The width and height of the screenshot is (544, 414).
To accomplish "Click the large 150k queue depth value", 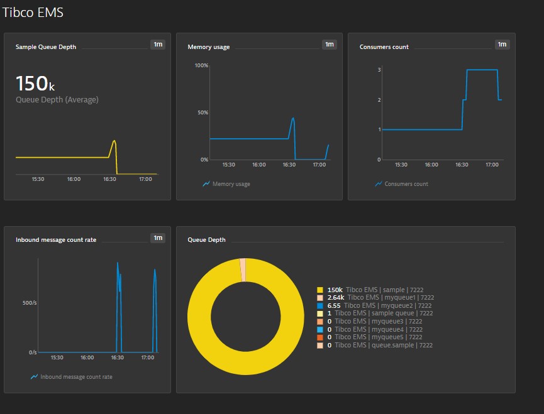I will click(35, 84).
